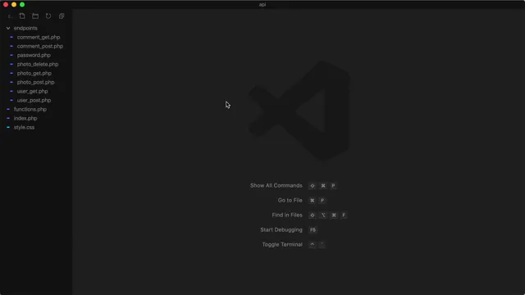Click the Find in Files label

[x=287, y=215]
